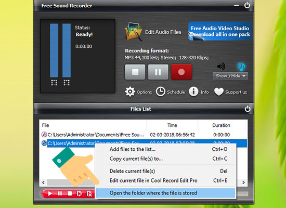This screenshot has height=208, width=286.
Task: Open Info via the round i icon
Action: [193, 92]
